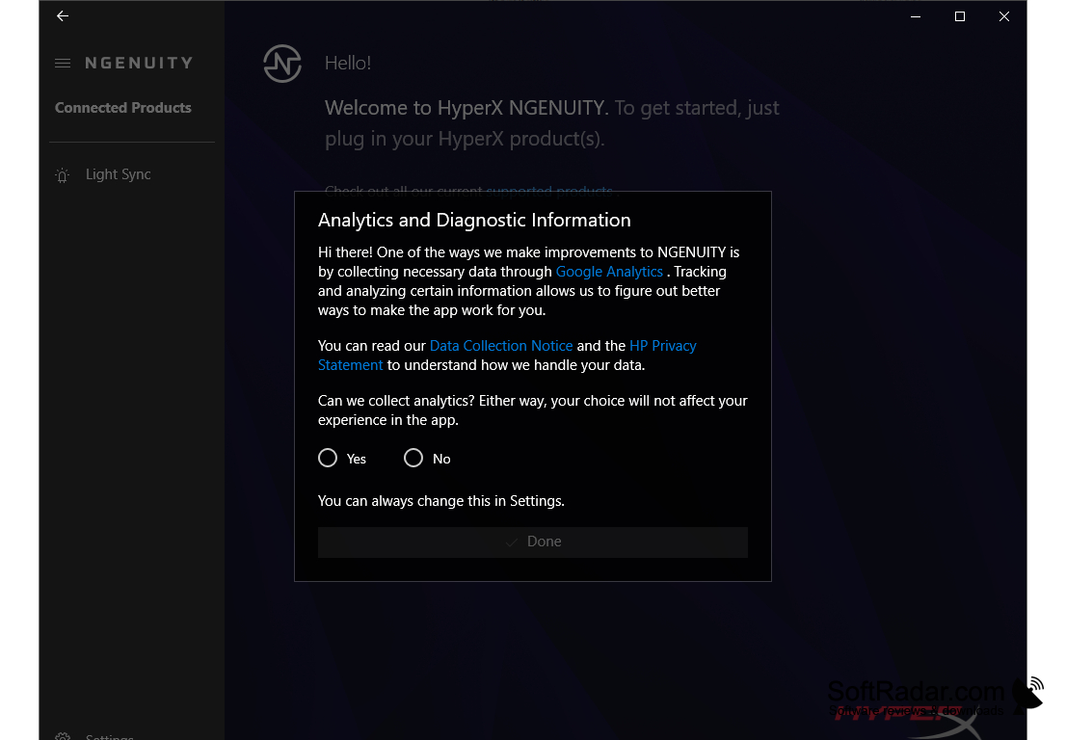Click the checkmark inside the Done button
Image resolution: width=1066 pixels, height=740 pixels.
[512, 542]
